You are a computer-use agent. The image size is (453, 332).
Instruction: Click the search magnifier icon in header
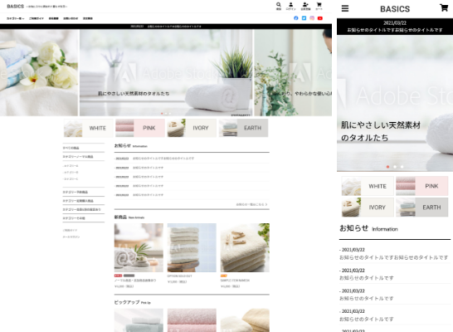pyautogui.click(x=278, y=5)
